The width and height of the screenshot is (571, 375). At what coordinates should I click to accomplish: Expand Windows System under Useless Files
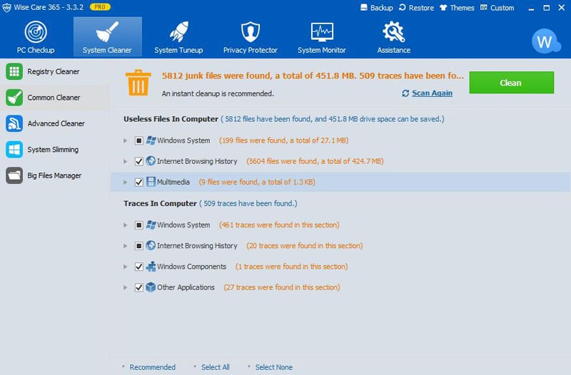click(x=126, y=140)
